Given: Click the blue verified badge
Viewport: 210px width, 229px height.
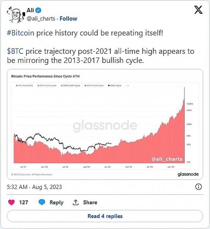Looking at the screenshot, I should (x=38, y=10).
